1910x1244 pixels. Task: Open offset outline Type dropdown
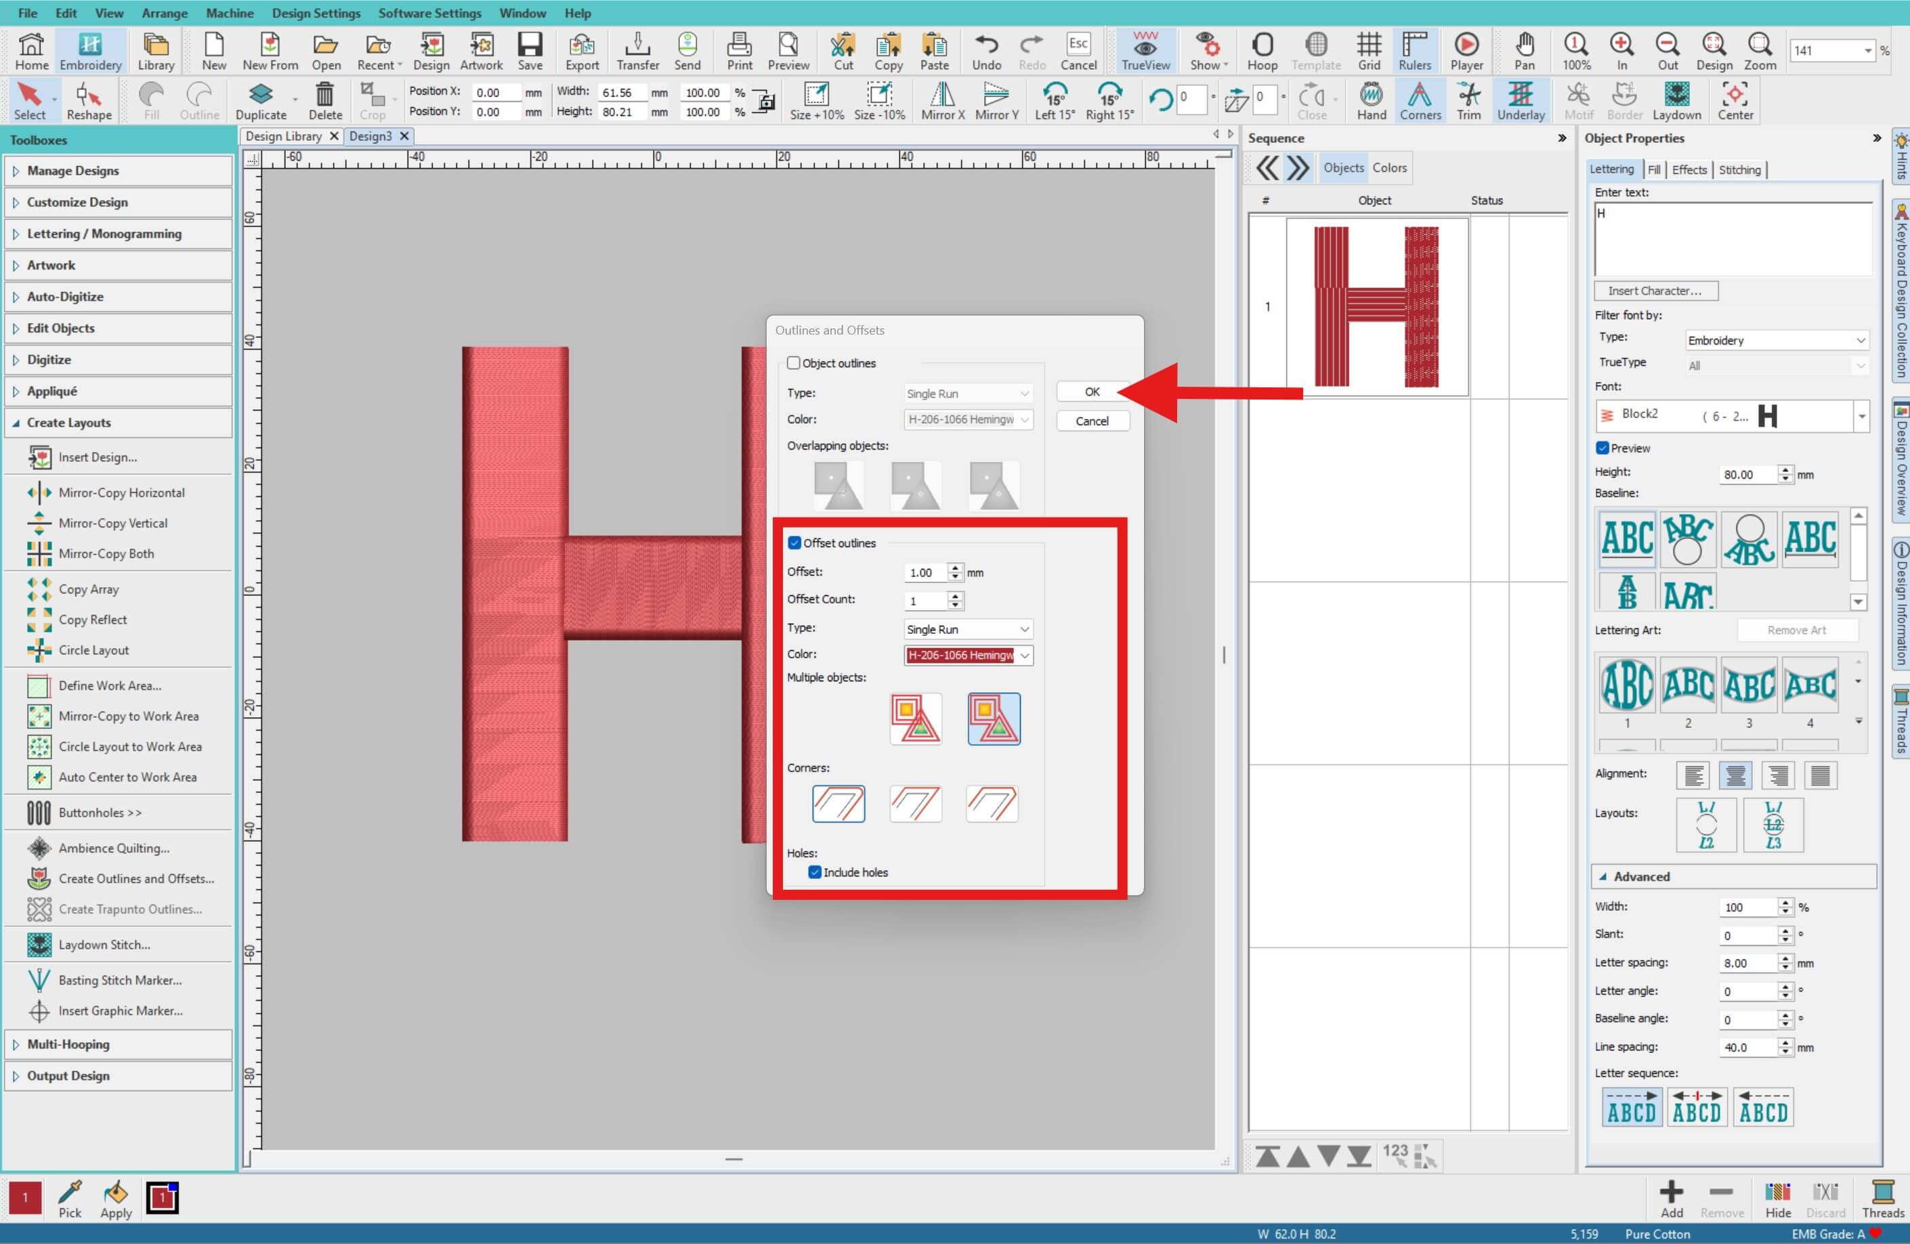(968, 629)
